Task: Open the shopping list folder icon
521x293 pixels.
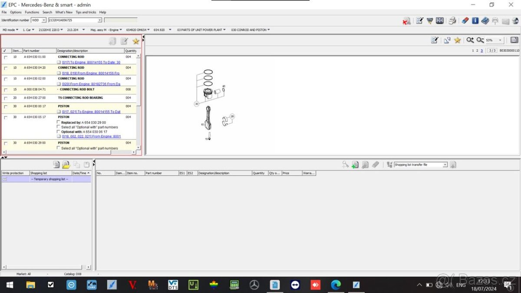Action: click(66, 165)
